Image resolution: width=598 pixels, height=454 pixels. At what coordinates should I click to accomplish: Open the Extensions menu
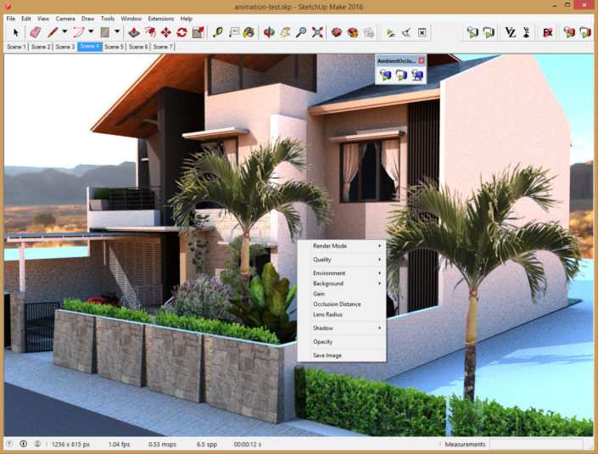coord(160,18)
